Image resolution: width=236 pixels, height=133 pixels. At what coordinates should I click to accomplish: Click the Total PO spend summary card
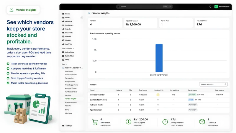(141, 23)
